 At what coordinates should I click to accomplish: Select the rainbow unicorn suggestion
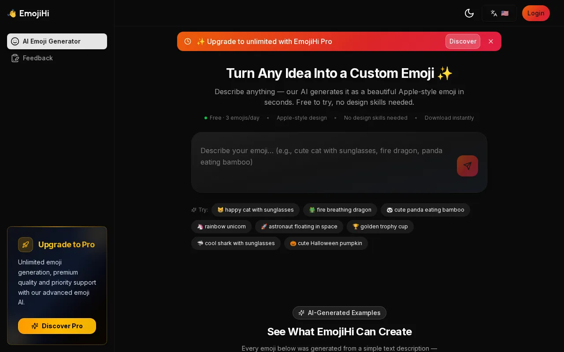[221, 227]
